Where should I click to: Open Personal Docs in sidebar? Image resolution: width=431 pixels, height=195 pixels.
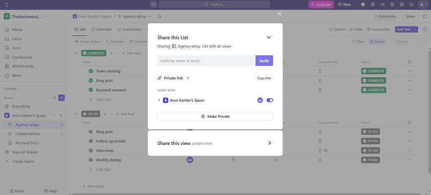(x=27, y=143)
